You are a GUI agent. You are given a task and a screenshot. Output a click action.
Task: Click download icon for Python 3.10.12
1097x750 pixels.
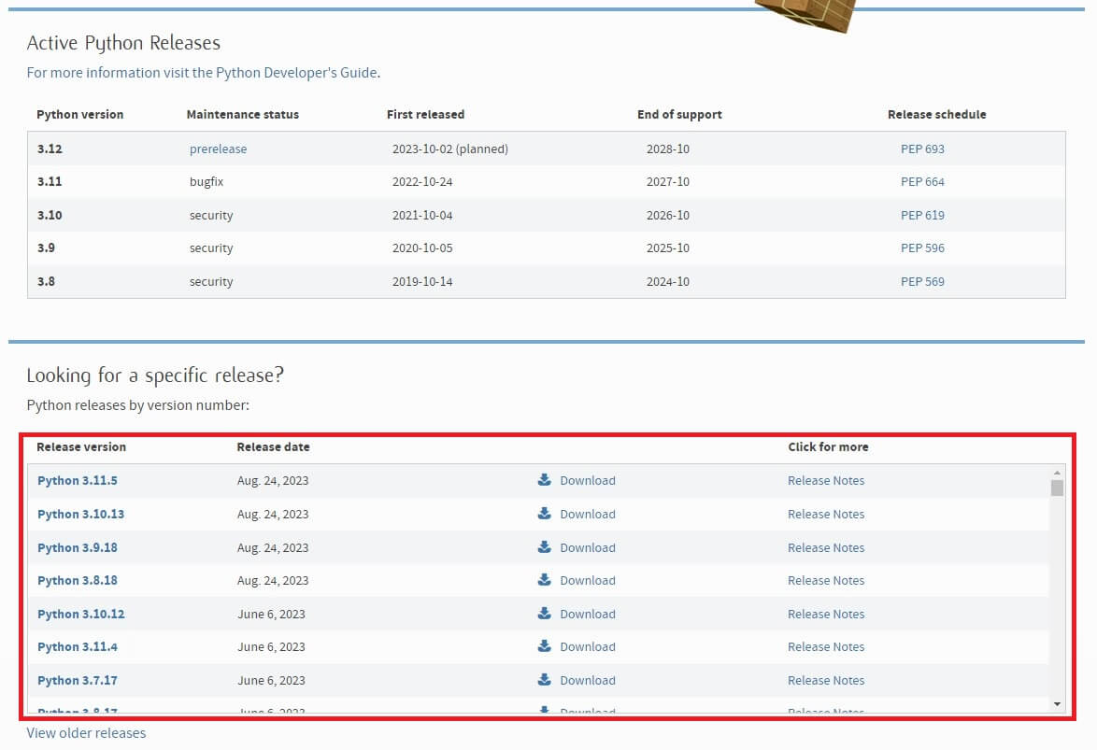(x=545, y=614)
